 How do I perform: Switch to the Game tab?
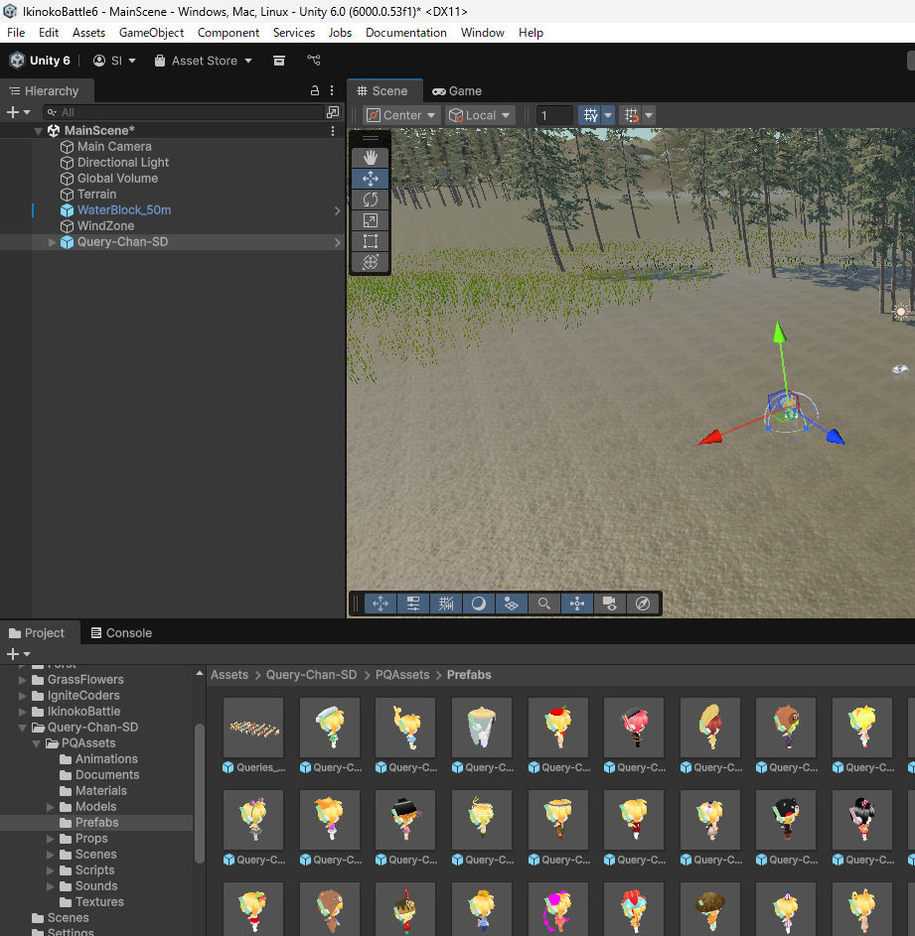click(457, 91)
